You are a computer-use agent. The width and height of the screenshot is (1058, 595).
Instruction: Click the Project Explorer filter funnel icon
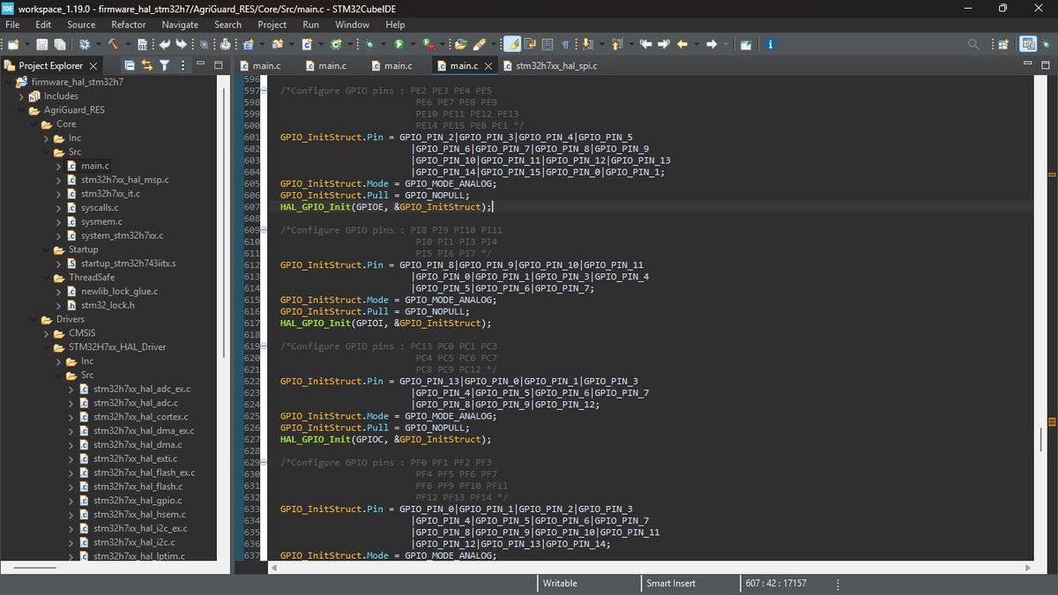164,65
